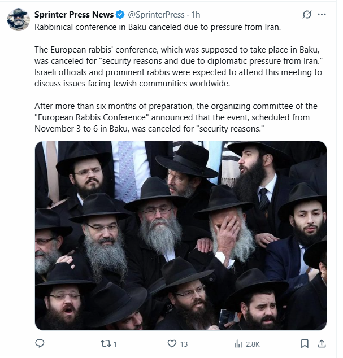Open the three-dot more options menu
The height and width of the screenshot is (358, 343).
tap(322, 15)
